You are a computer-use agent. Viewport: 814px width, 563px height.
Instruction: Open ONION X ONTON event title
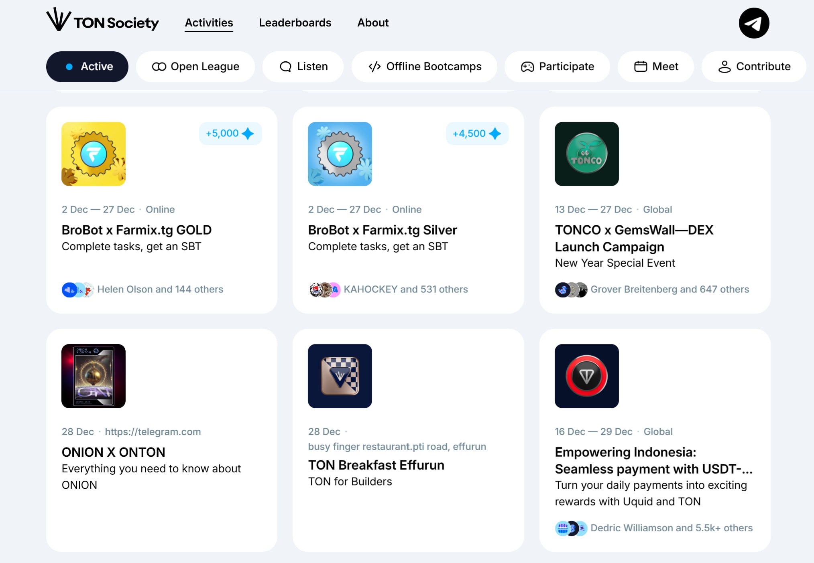click(113, 452)
